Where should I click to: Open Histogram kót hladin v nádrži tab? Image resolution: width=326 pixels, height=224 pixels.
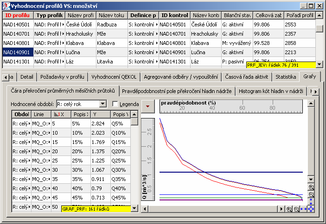[271, 91]
